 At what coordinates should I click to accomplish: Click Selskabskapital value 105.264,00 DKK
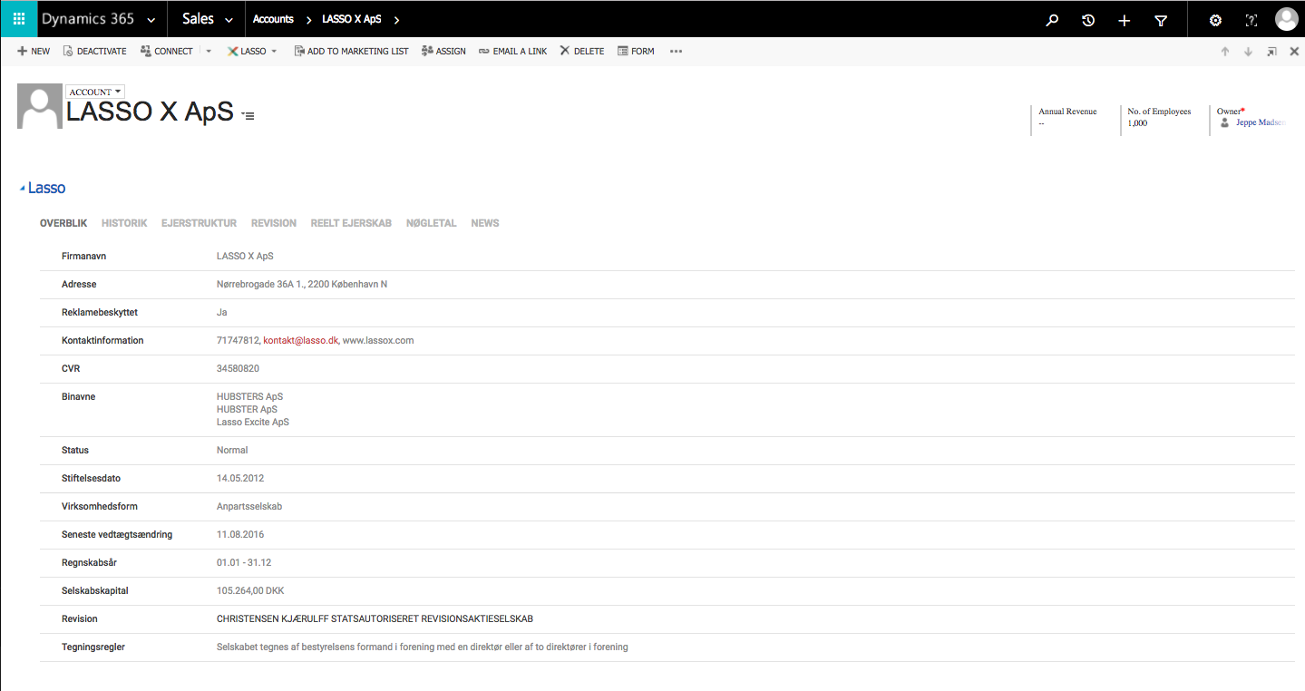pos(250,591)
